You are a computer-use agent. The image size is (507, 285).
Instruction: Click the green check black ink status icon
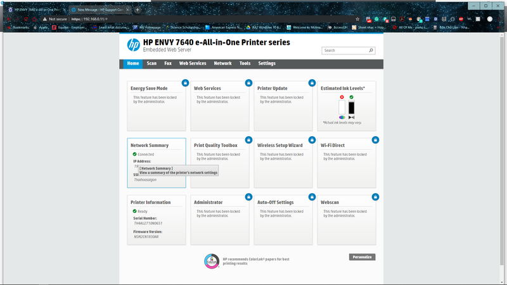[352, 97]
